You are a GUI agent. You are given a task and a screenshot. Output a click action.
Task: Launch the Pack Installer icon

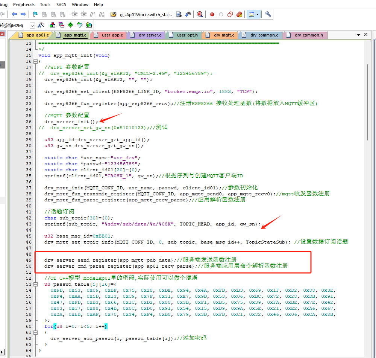pyautogui.click(x=89, y=25)
